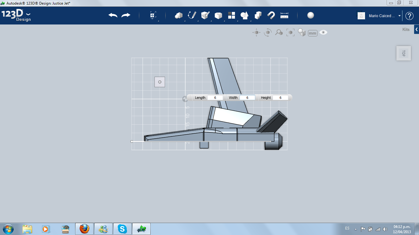
Task: Toggle the show/hide eye icon
Action: point(323,32)
